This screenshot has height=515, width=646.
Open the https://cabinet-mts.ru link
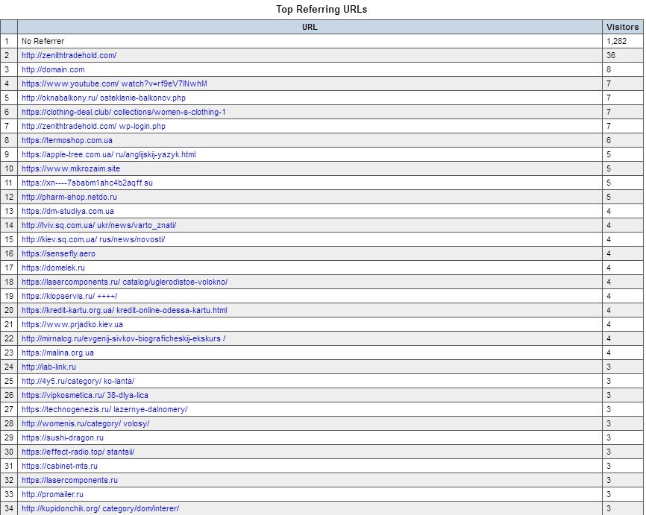(x=60, y=466)
